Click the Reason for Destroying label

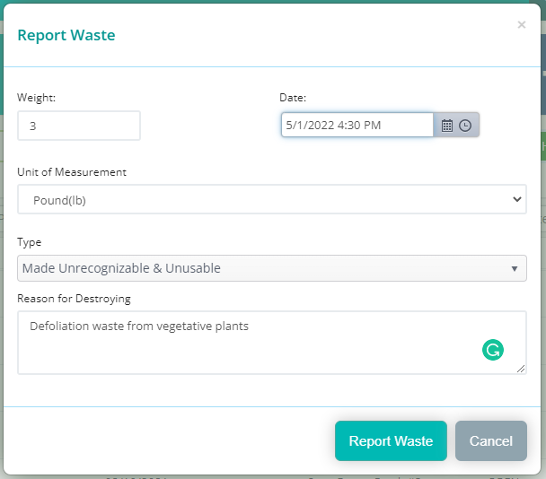74,299
